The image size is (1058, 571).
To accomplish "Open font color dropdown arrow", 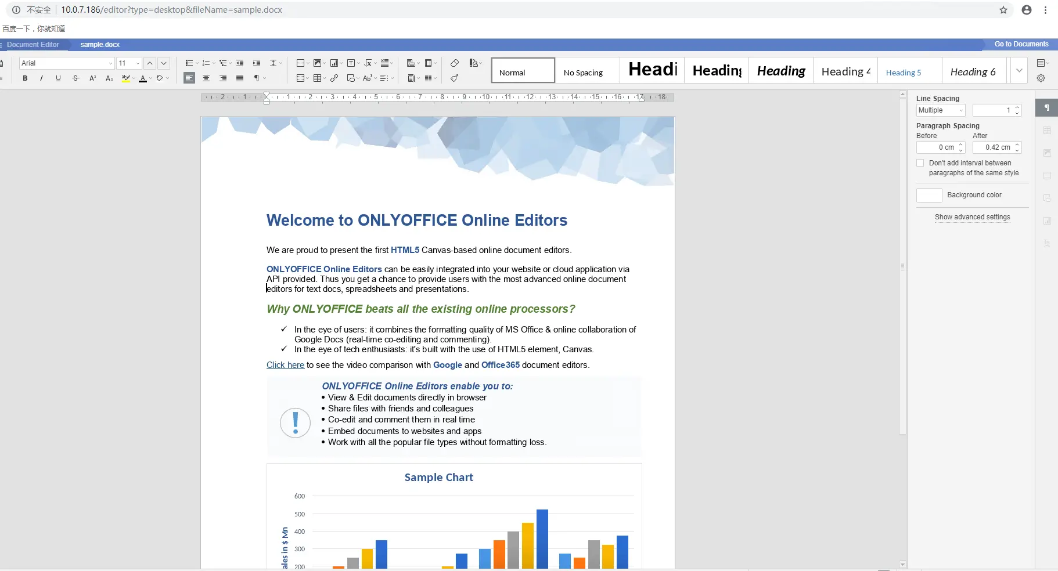I will click(x=150, y=78).
